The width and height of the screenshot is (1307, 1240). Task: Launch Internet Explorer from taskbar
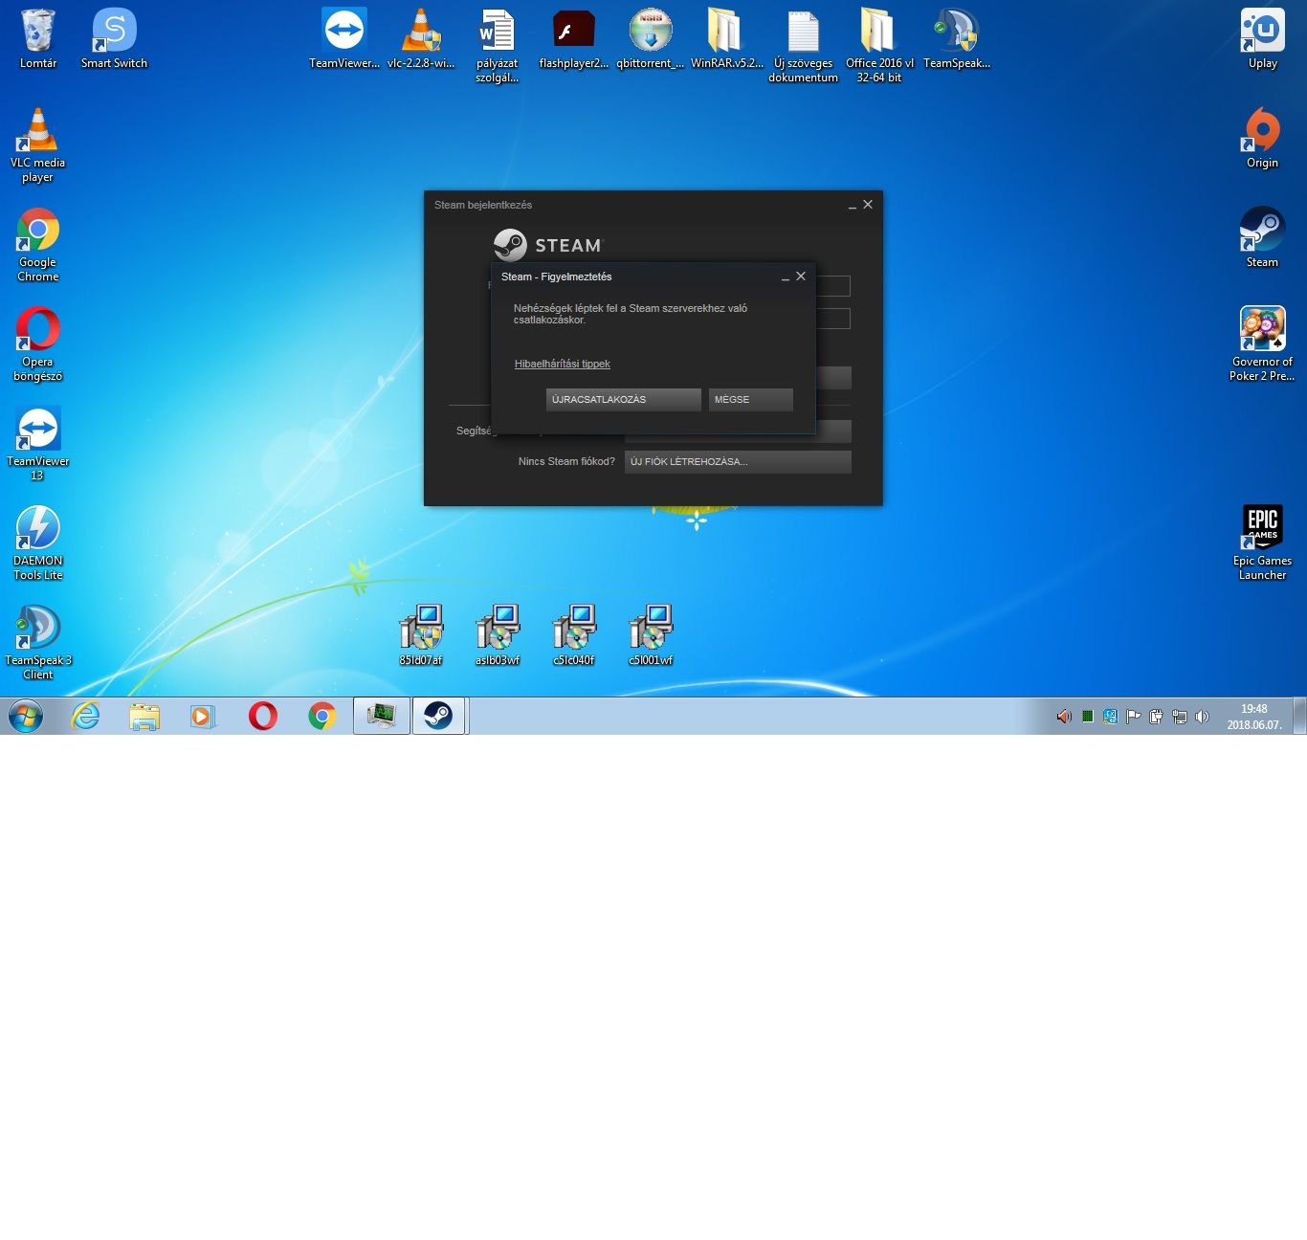[x=86, y=716]
